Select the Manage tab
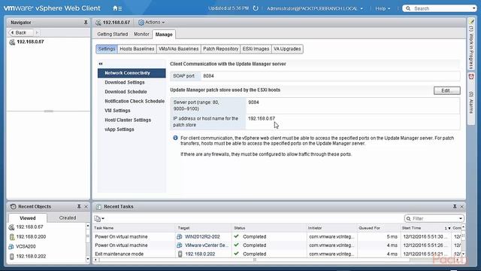The height and width of the screenshot is (271, 481). tap(164, 35)
